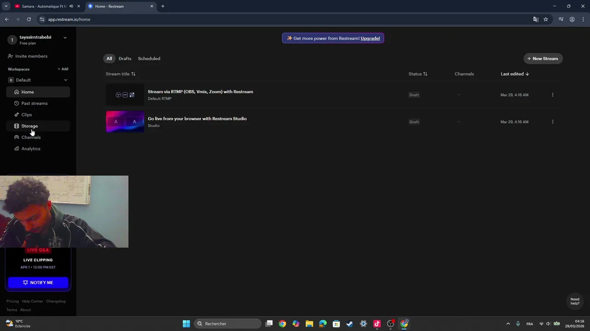Viewport: 590px width, 331px height.
Task: Click Invite members
Action: [28, 56]
